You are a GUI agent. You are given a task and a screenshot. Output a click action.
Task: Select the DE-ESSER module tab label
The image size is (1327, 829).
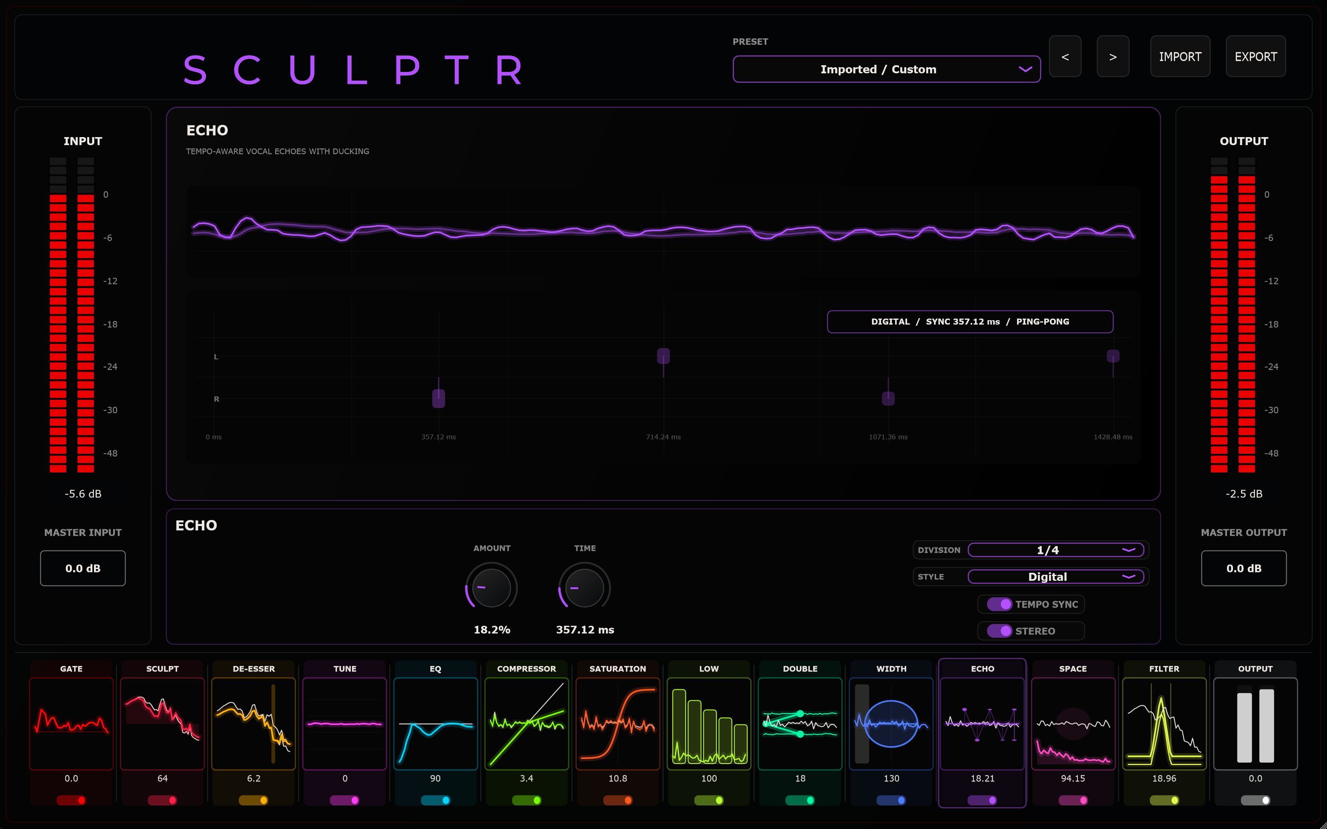[x=254, y=669]
